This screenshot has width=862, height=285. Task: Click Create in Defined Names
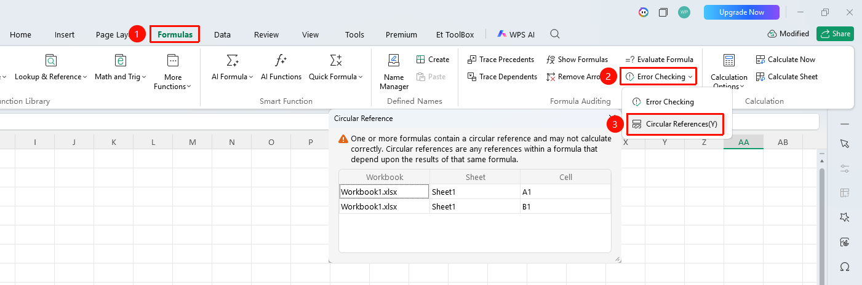point(433,60)
